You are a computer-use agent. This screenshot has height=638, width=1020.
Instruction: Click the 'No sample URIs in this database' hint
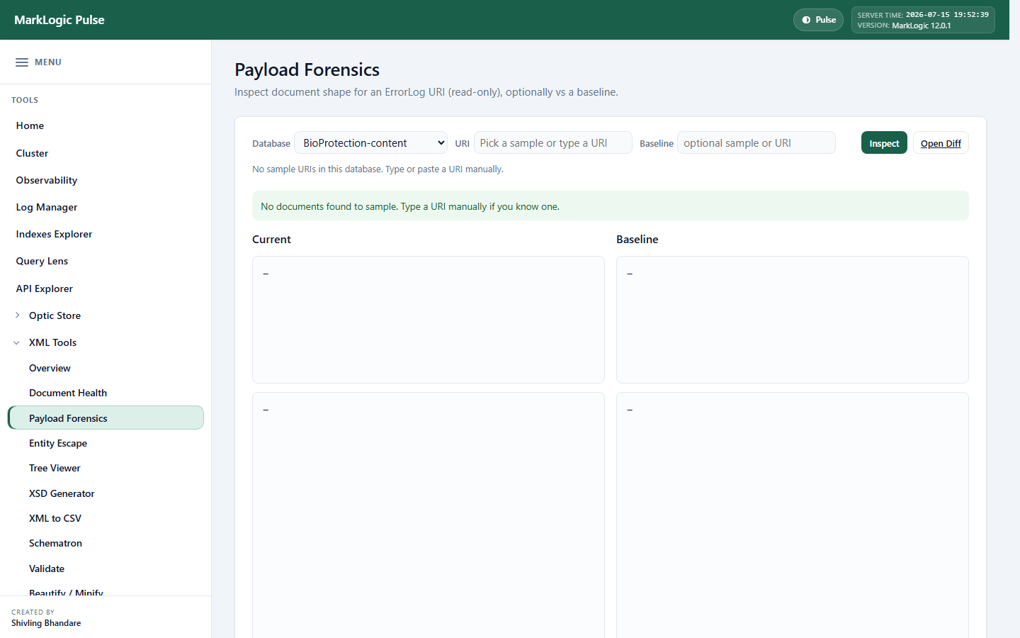(x=378, y=169)
